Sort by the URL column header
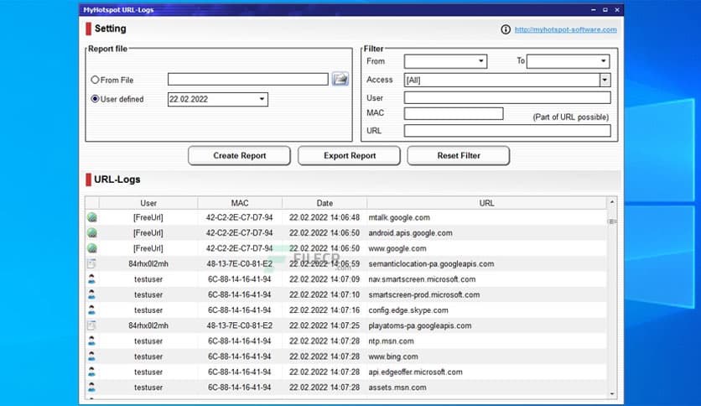The image size is (701, 406). coord(486,203)
